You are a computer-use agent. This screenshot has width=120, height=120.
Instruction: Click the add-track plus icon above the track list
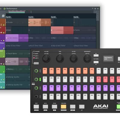coord(3,16)
